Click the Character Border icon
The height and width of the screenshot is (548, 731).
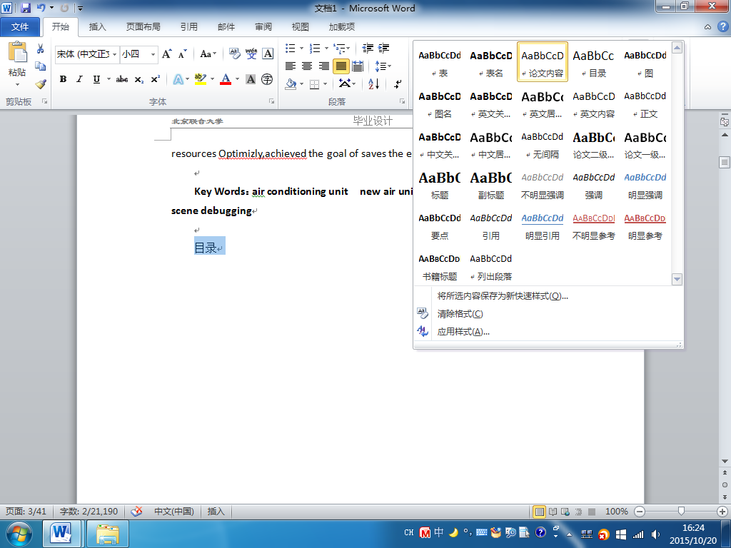point(268,54)
